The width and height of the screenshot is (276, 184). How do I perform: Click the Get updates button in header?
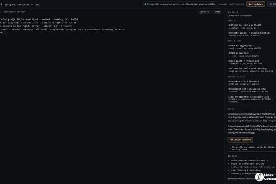(256, 4)
